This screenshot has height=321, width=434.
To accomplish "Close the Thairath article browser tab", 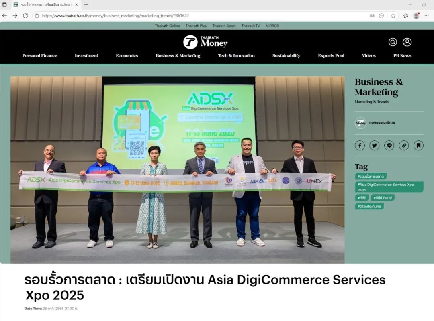I will pyautogui.click(x=77, y=5).
